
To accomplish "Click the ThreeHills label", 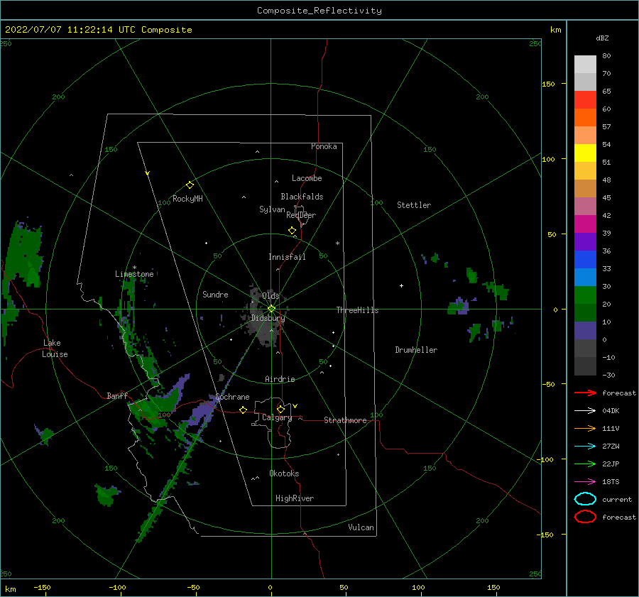I will 357,310.
